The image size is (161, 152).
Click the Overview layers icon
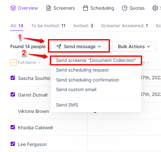pyautogui.click(x=13, y=8)
